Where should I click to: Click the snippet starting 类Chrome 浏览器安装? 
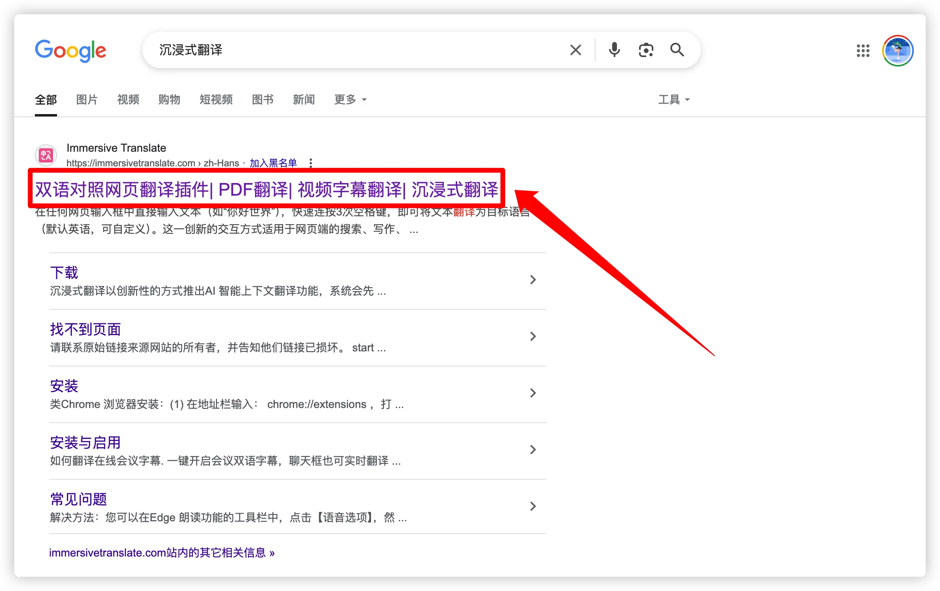227,404
